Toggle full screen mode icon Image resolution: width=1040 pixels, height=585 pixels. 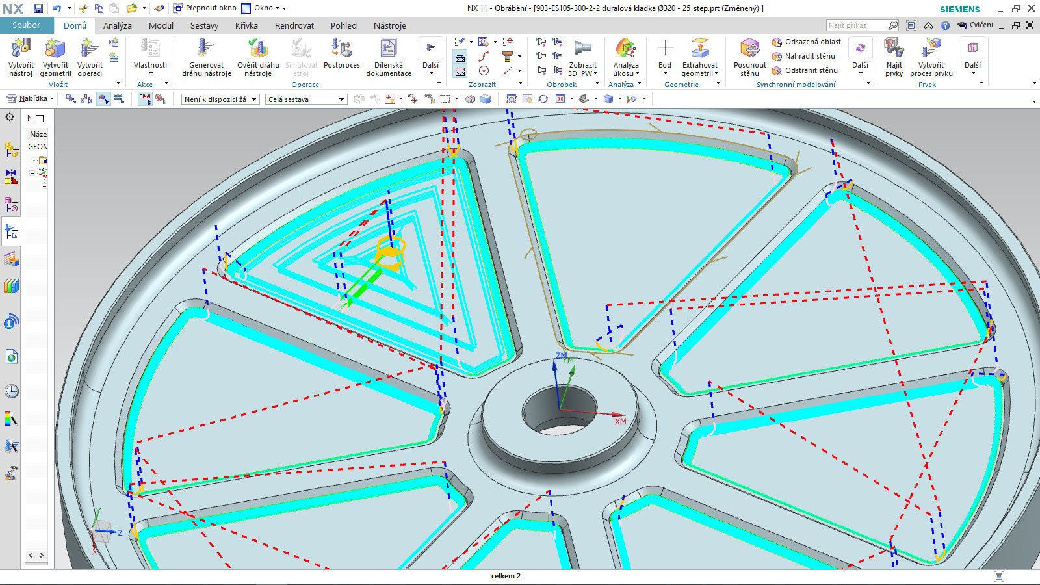(x=911, y=25)
